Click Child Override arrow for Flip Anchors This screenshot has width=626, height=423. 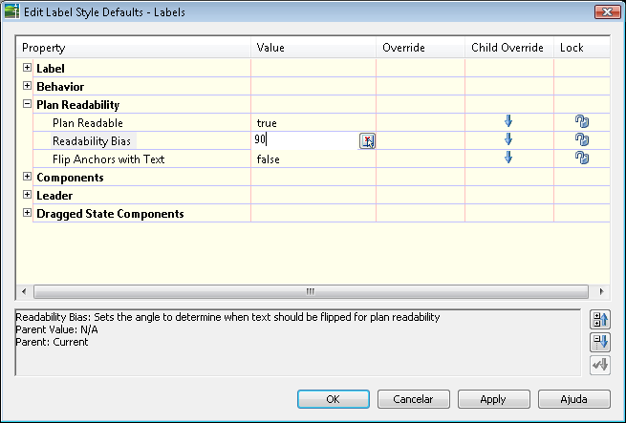pos(508,158)
